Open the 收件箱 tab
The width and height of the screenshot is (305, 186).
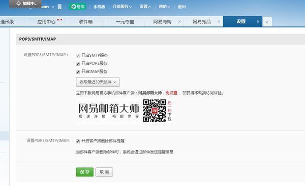85,22
